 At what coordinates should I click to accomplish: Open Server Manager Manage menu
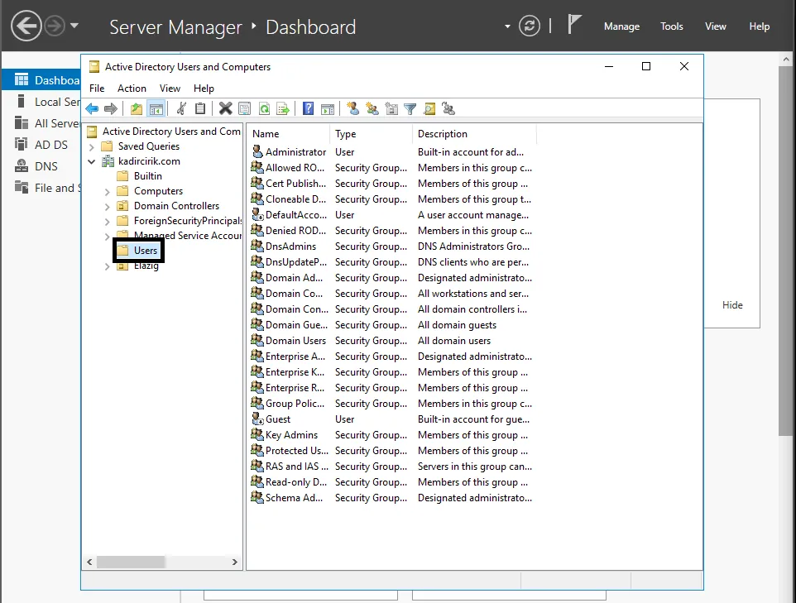coord(622,26)
